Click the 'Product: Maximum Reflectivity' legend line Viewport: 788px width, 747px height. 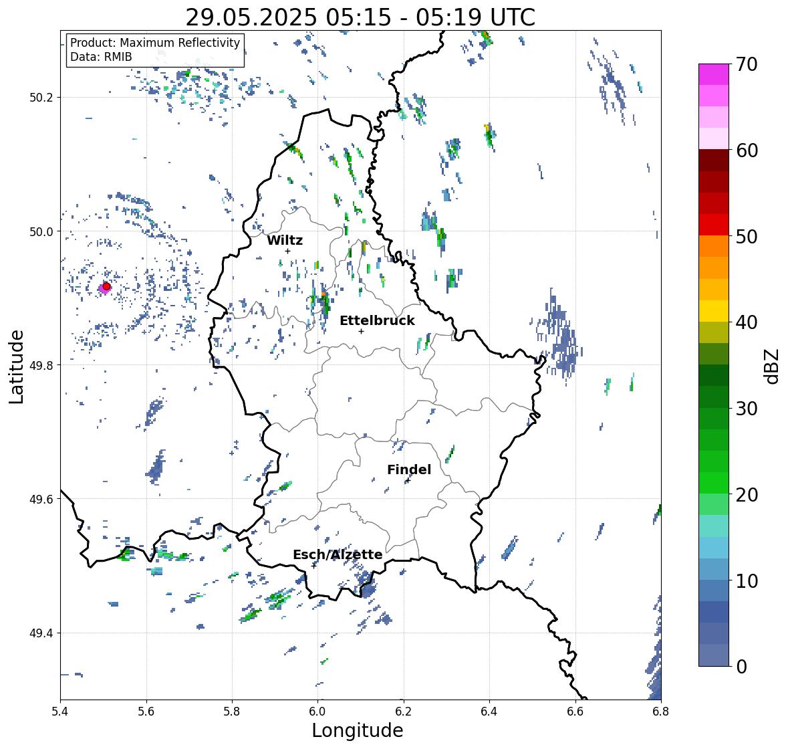tap(155, 43)
